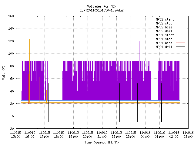
Task: Click the x-axis tick 110916 03:00
Action: 188,135
